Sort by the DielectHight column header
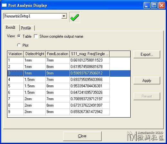167x144 pixels. [35, 54]
